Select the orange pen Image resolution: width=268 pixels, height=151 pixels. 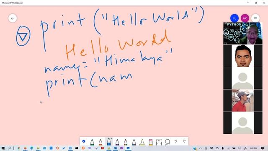click(x=100, y=142)
